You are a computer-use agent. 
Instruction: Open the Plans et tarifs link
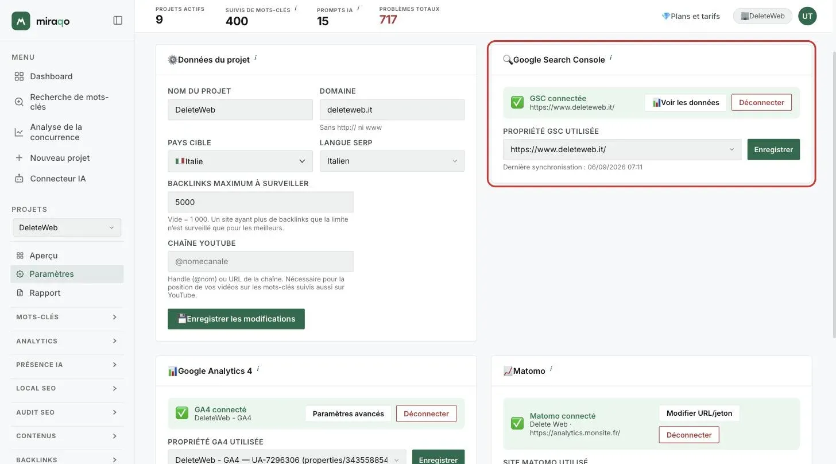click(x=691, y=16)
